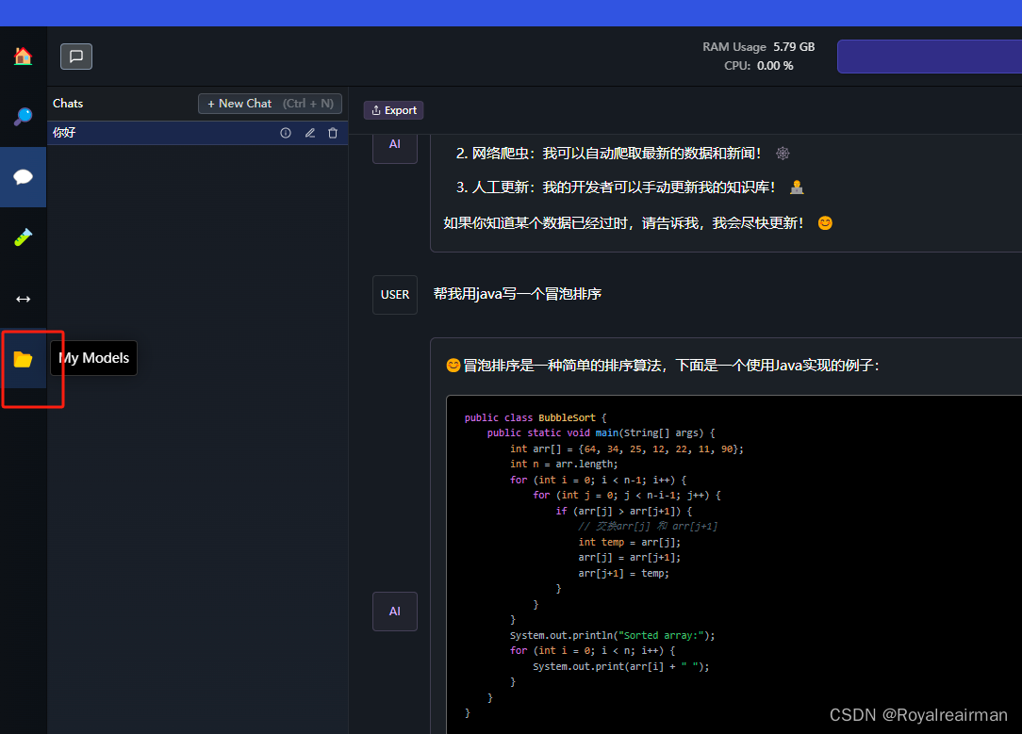Click code line public class BubbleSort
Screen dimensions: 1022x734
tap(536, 417)
